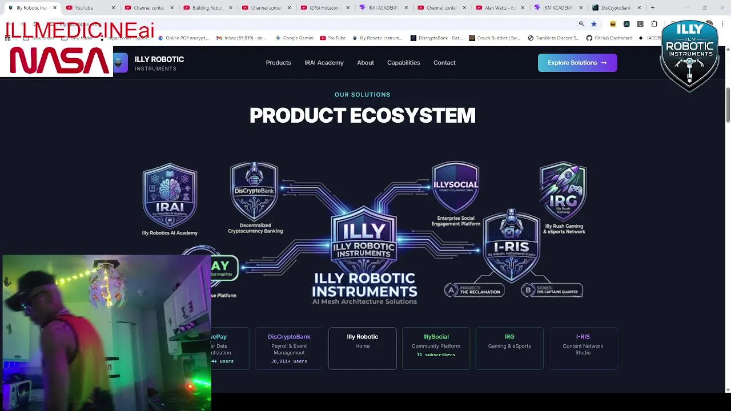Click the IRG rocket gaming badge
731x411 pixels.
pos(563,192)
